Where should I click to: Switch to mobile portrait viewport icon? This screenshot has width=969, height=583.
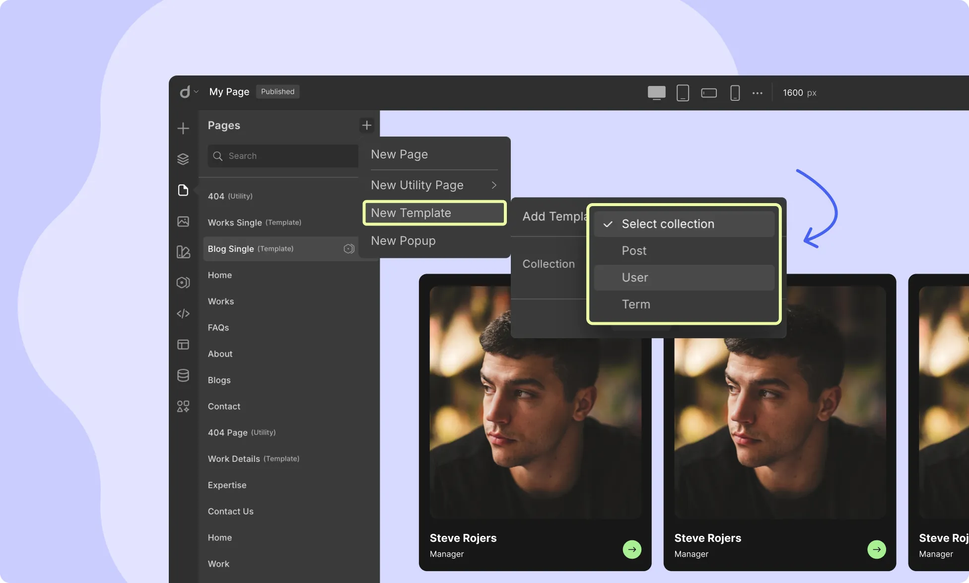coord(735,93)
